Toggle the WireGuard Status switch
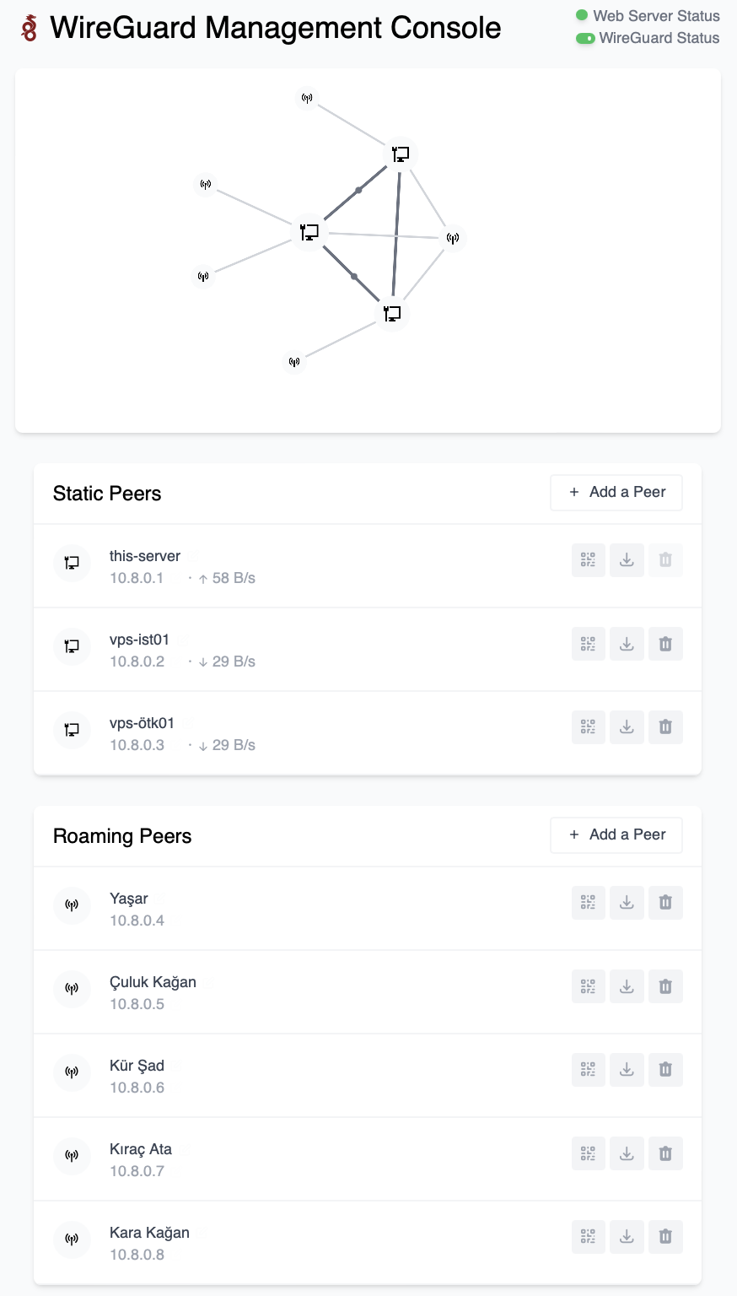The width and height of the screenshot is (737, 1296). pyautogui.click(x=585, y=39)
